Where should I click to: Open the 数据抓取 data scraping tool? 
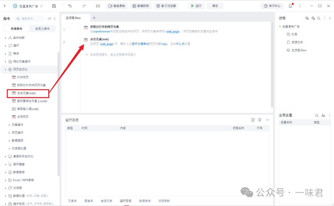coord(141,6)
